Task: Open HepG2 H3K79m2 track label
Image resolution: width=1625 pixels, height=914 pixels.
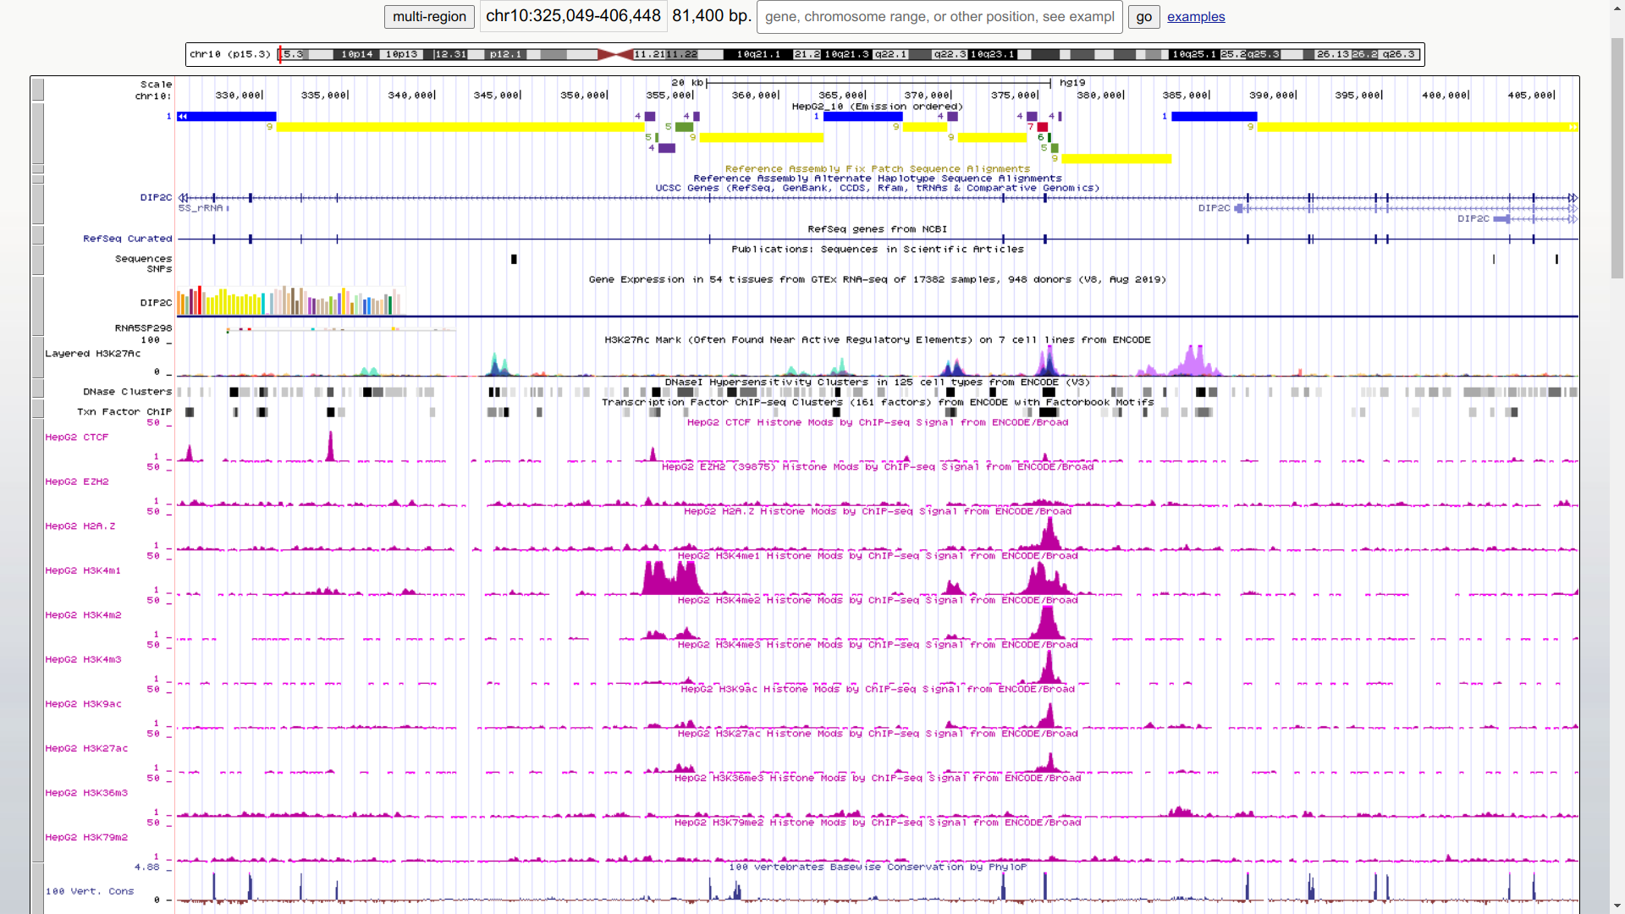Action: click(x=86, y=837)
